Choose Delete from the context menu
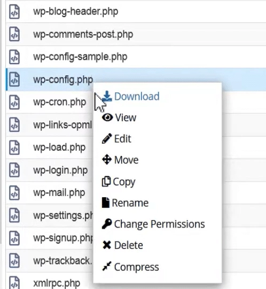The height and width of the screenshot is (289, 266). coord(129,245)
